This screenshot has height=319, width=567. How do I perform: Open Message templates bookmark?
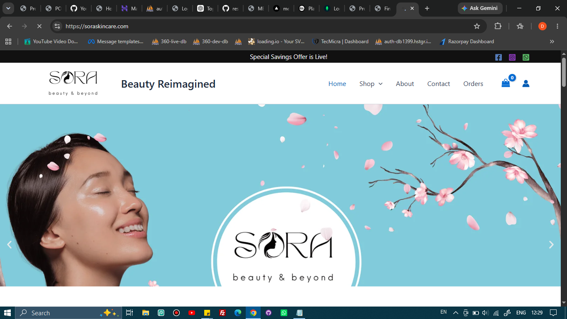[116, 42]
